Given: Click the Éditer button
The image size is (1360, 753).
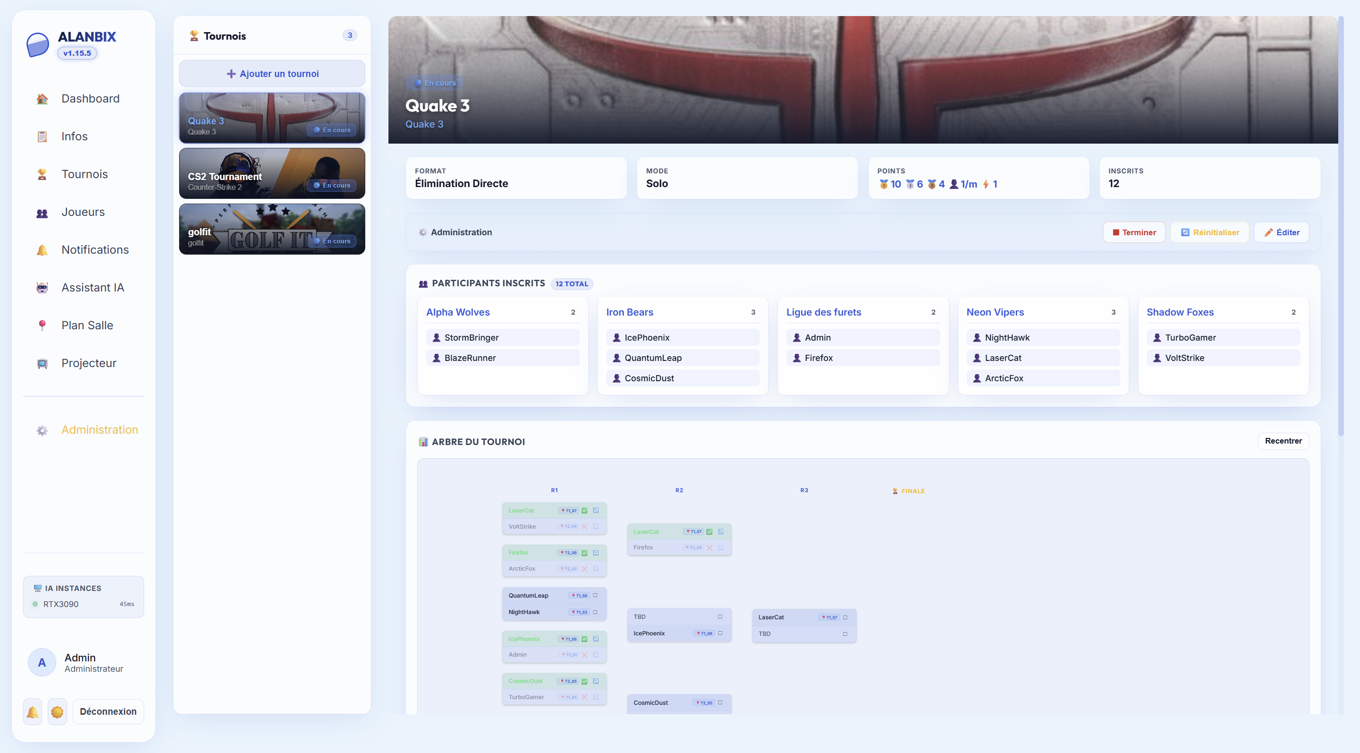Looking at the screenshot, I should 1281,232.
